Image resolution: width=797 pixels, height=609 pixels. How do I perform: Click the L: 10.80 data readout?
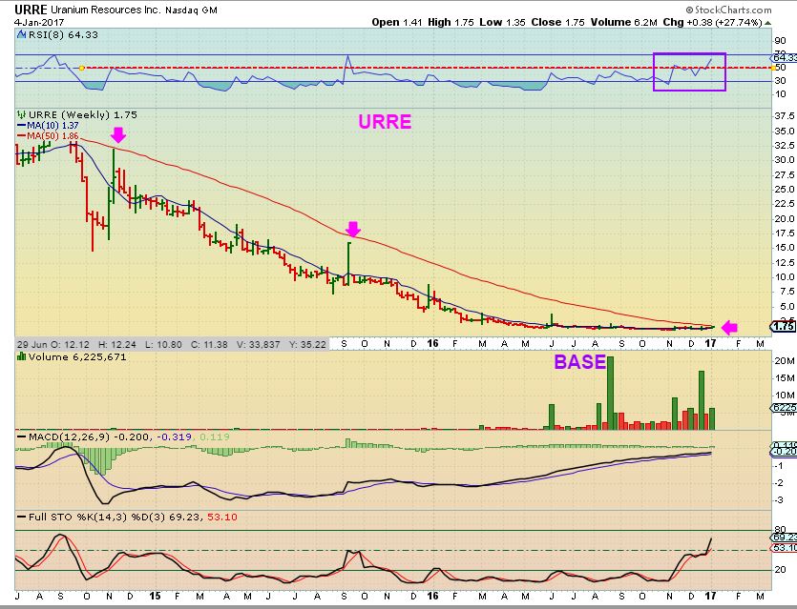(x=163, y=344)
